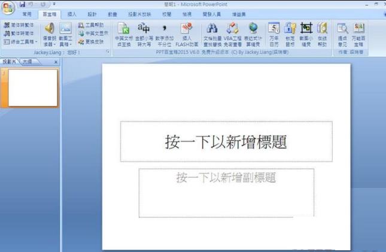Open soft keyboard (lock and key icon)
The height and width of the screenshot is (252, 386).
(290, 35)
